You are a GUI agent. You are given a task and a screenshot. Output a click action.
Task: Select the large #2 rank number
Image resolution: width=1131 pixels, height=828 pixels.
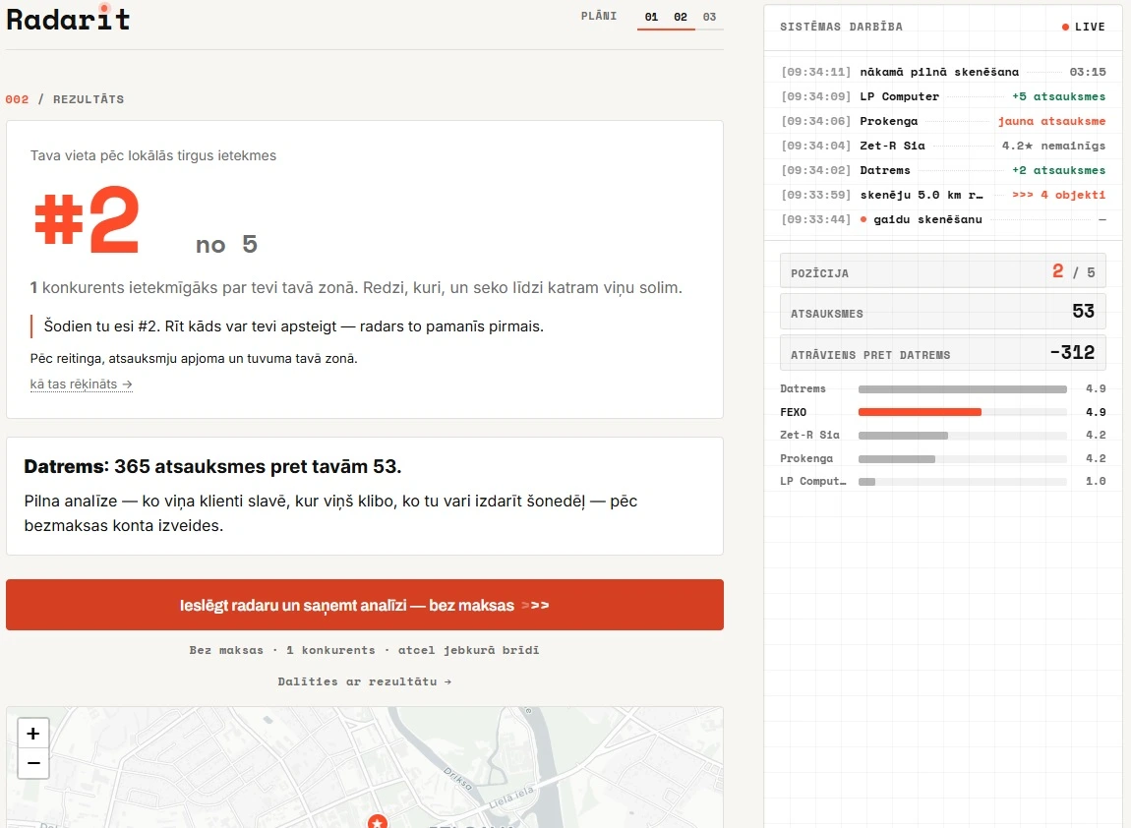(87, 220)
